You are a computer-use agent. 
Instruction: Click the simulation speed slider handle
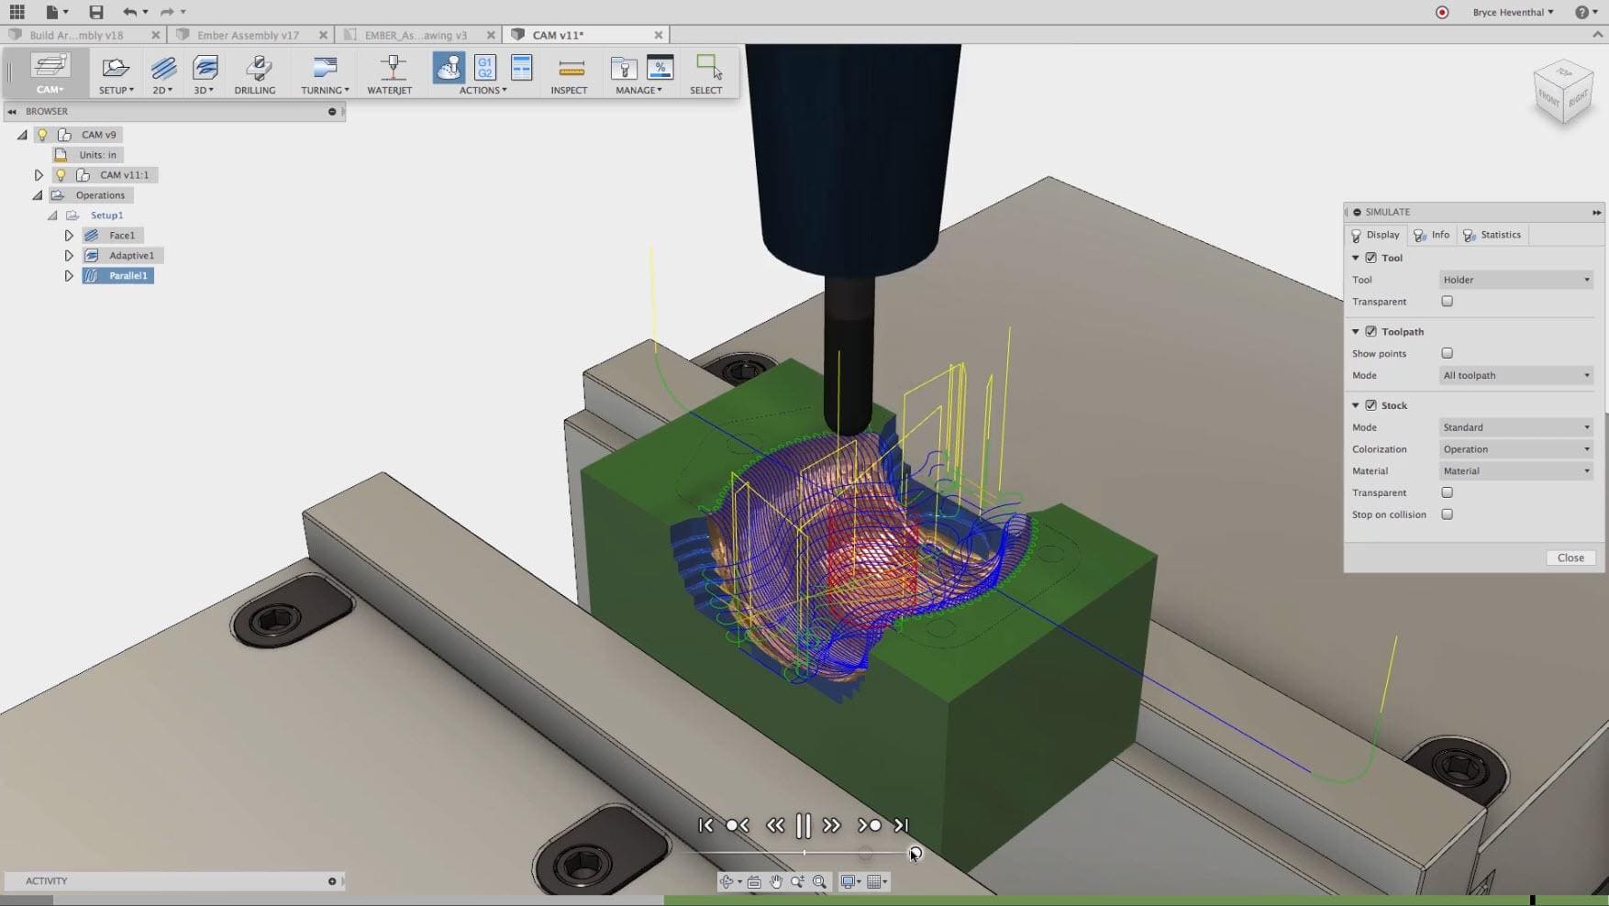[915, 854]
